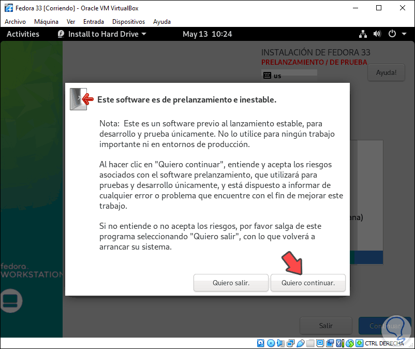
Task: Click the VirtualBox network adapters status icon
Action: pos(290,343)
